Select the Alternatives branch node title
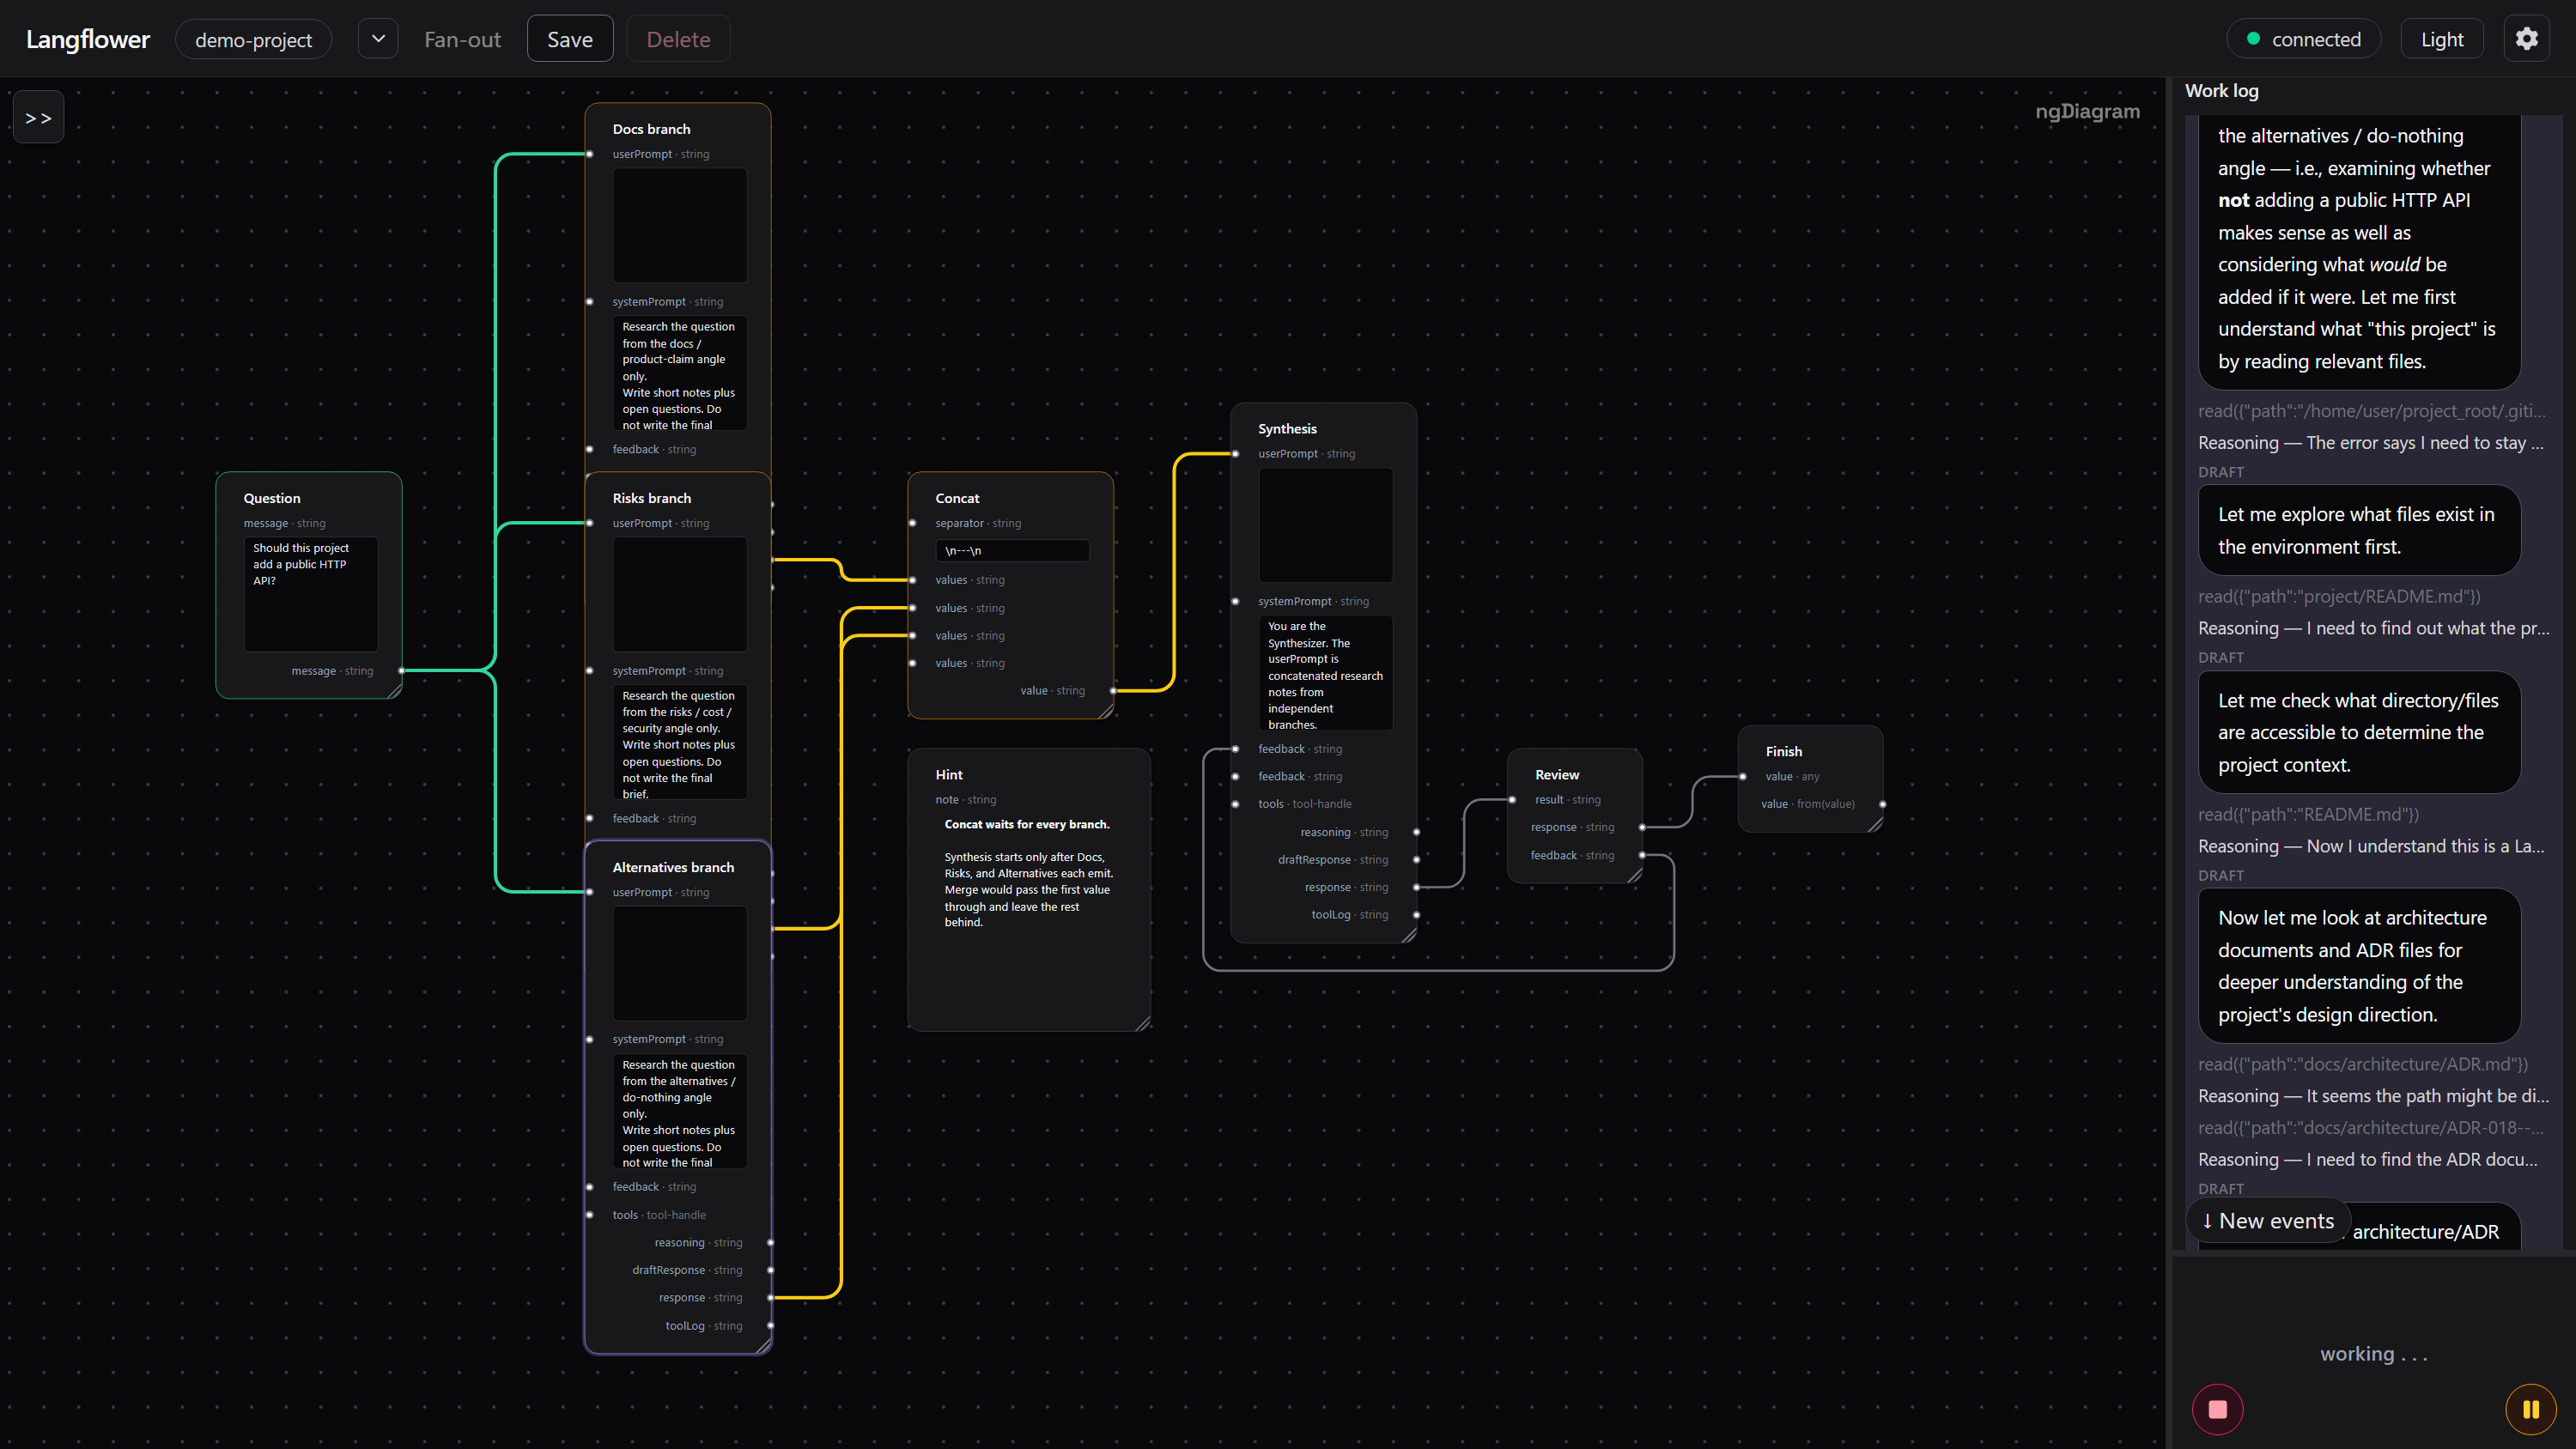Image resolution: width=2576 pixels, height=1449 pixels. pos(673,867)
